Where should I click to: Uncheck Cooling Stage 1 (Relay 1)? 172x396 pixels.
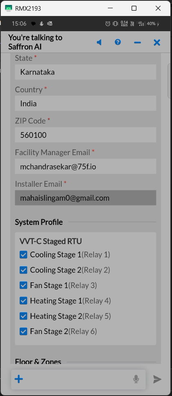(x=23, y=254)
